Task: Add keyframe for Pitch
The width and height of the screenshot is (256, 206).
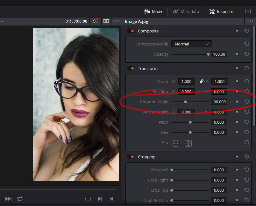Action: click(237, 122)
